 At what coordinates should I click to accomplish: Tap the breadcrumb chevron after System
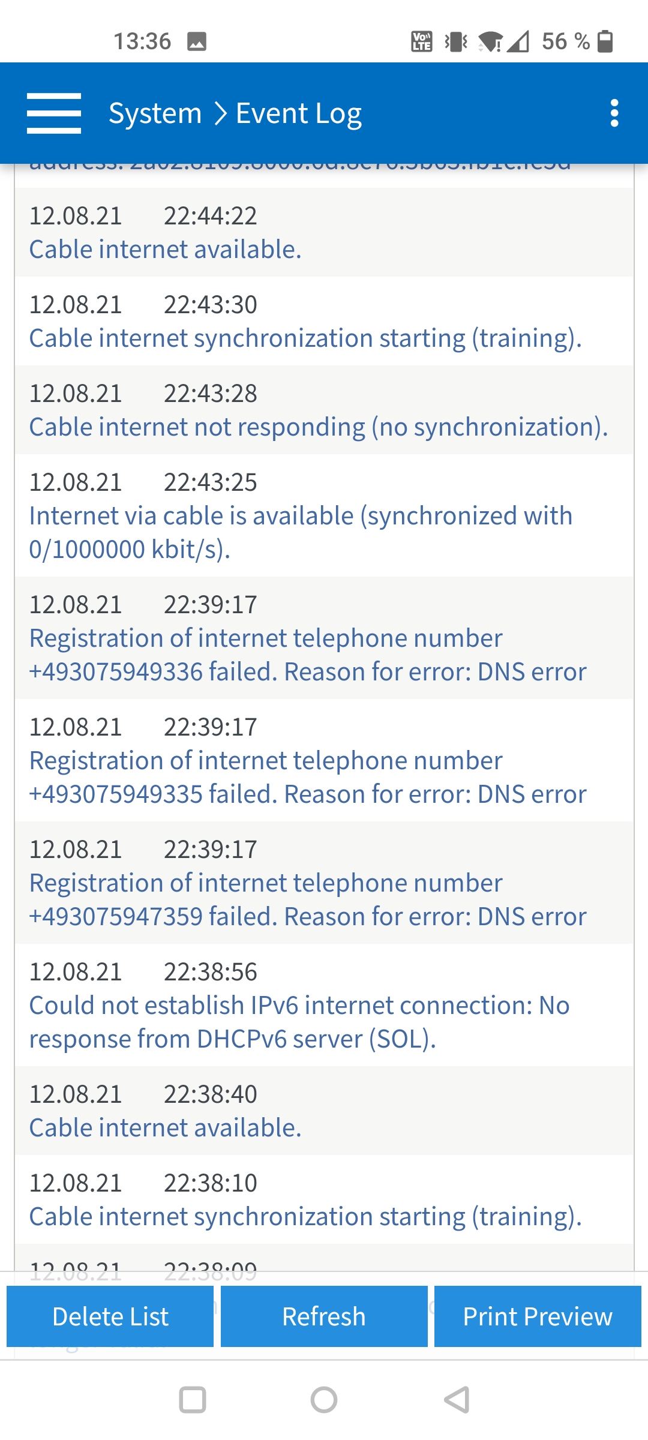pos(220,113)
